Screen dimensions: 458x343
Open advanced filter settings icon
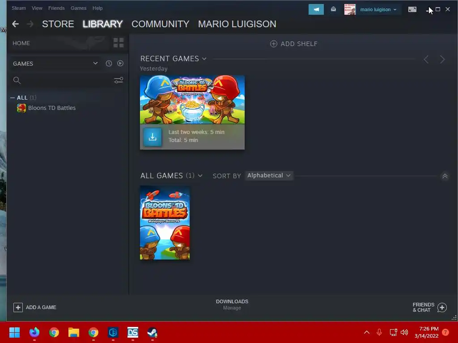tap(118, 80)
